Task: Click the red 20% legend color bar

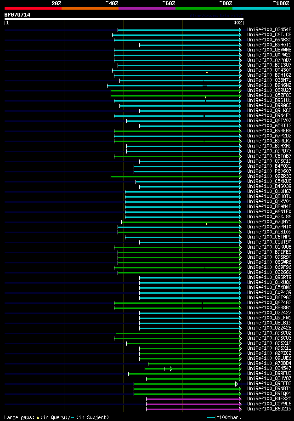Action: [33, 8]
